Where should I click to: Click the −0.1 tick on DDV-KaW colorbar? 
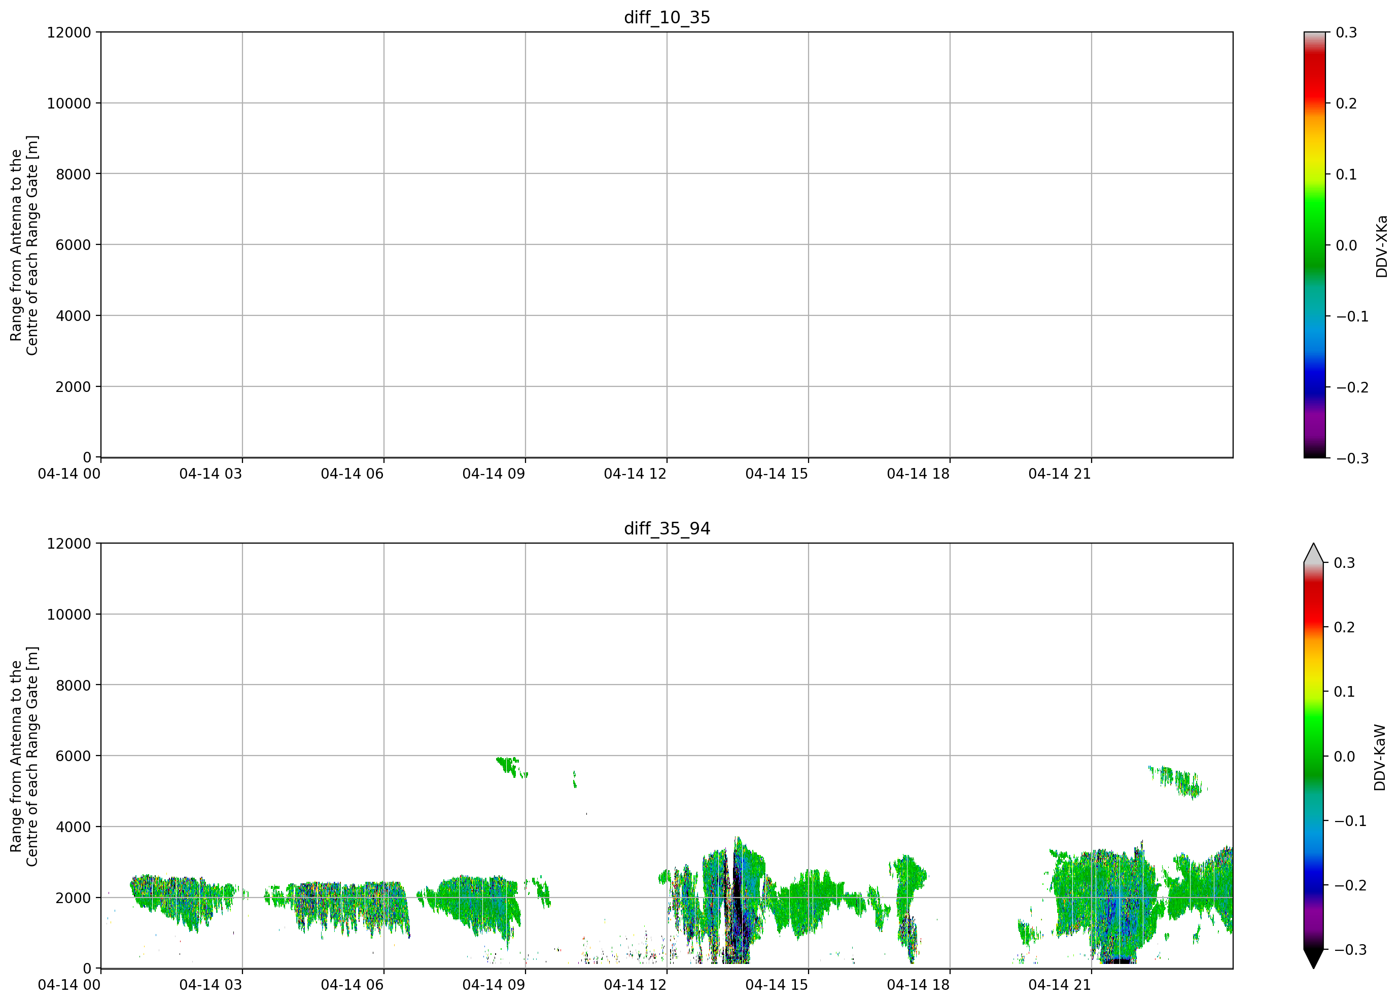tap(1351, 820)
